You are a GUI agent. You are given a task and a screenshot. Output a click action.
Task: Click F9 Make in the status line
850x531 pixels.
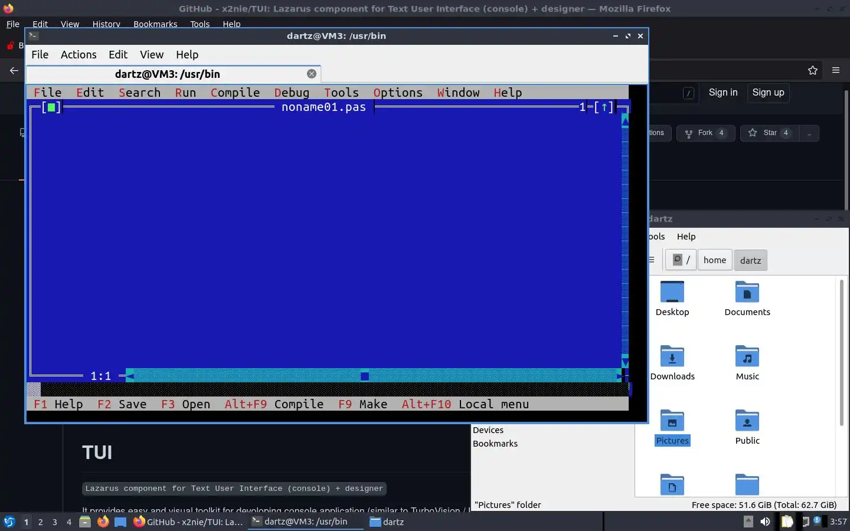(x=362, y=404)
